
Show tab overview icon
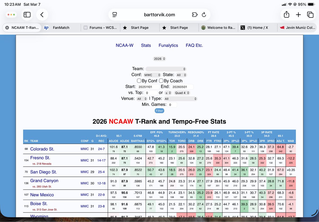[310, 15]
